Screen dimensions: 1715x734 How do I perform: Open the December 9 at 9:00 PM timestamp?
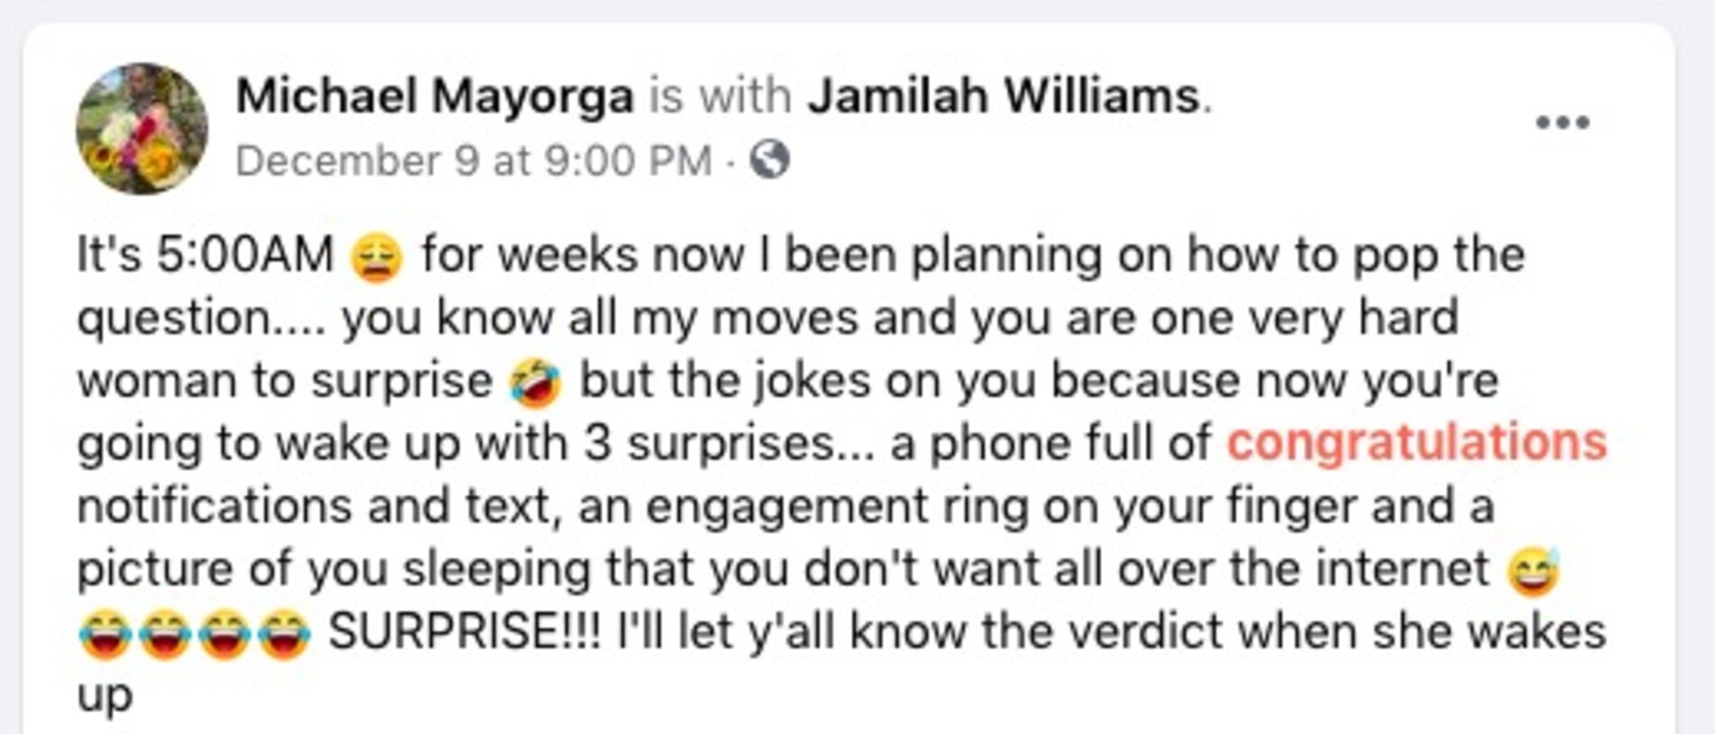point(474,162)
